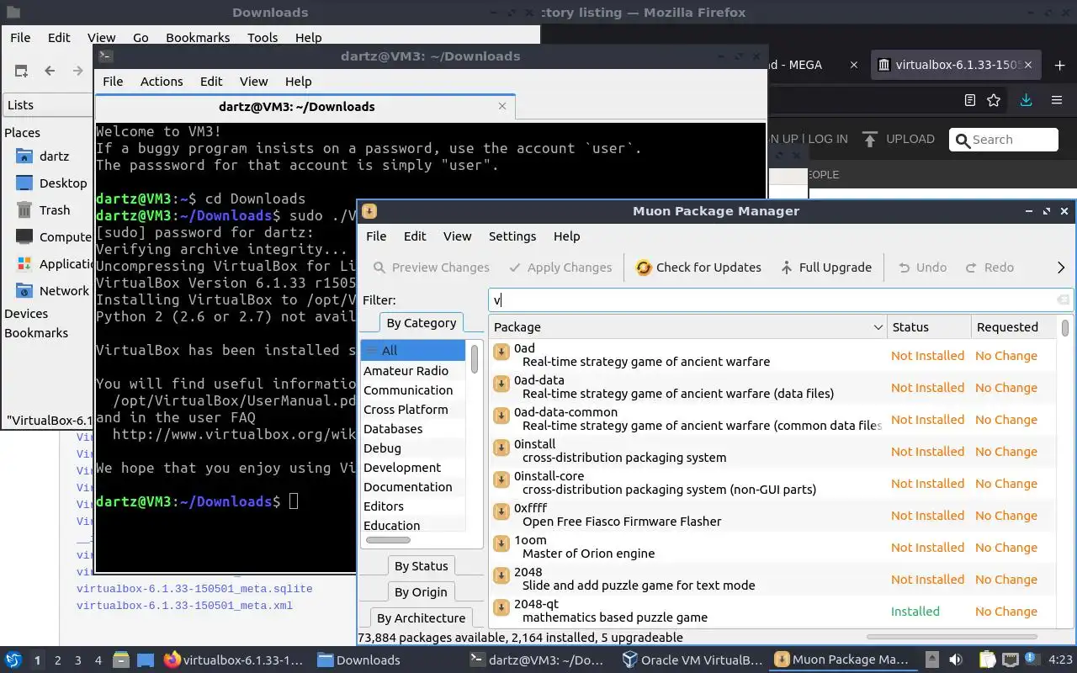Click the 0ad-data package icon

(501, 384)
